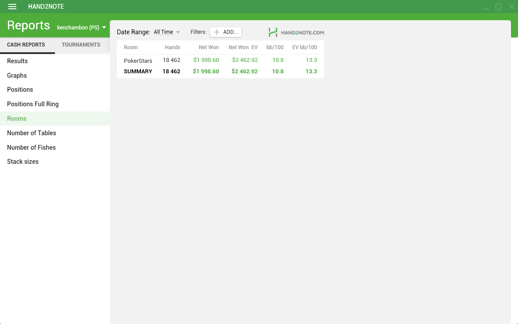Click the SUMMARY row 13.3 EV bb/100
The image size is (518, 324).
(311, 71)
